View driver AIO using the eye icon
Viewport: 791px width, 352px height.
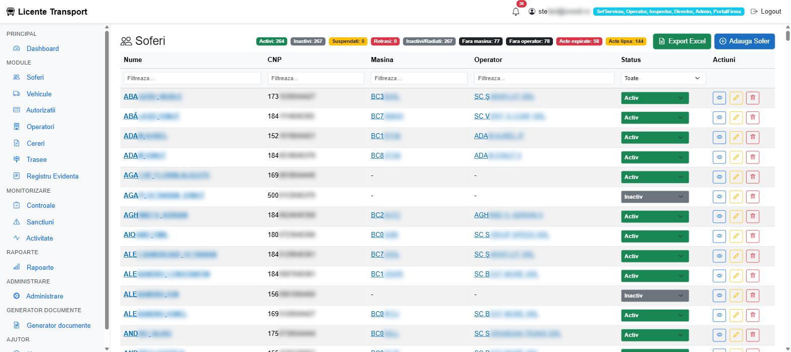click(719, 236)
